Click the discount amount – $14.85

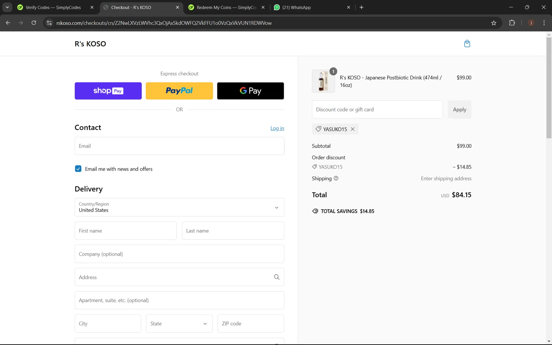(x=462, y=167)
